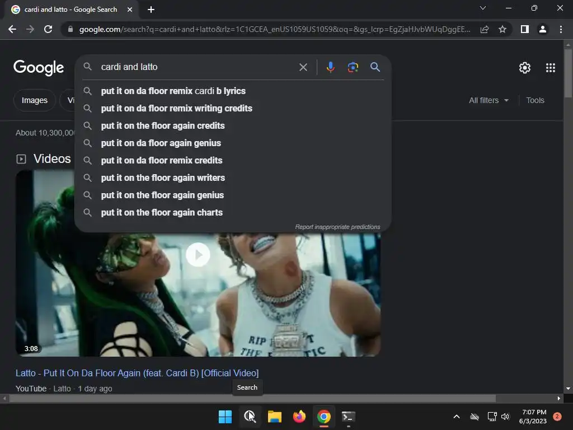Open the network status tray icon
Viewport: 573px width, 430px height.
492,417
